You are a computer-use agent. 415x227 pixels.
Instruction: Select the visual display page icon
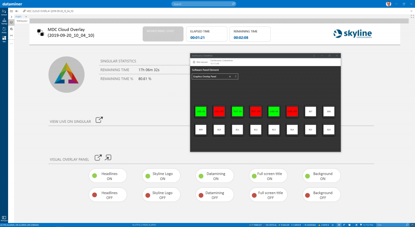[x=11, y=22]
